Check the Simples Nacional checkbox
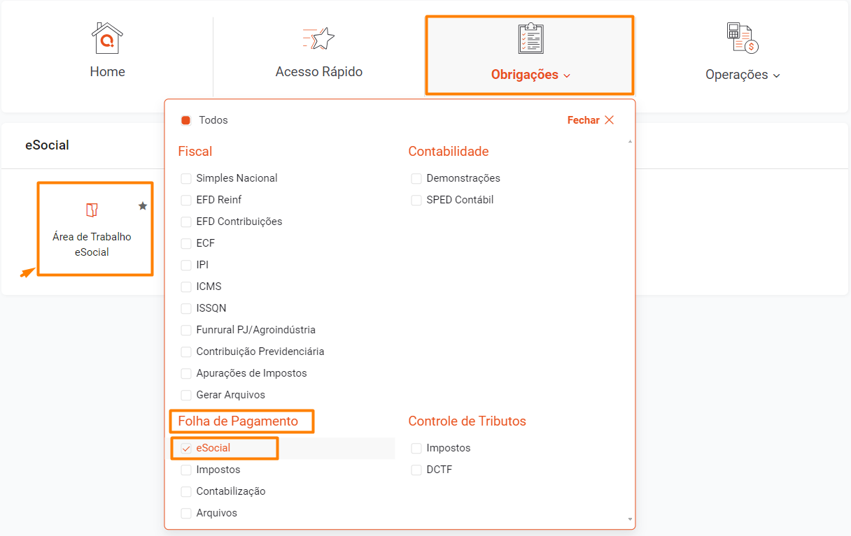The height and width of the screenshot is (536, 851). (186, 178)
